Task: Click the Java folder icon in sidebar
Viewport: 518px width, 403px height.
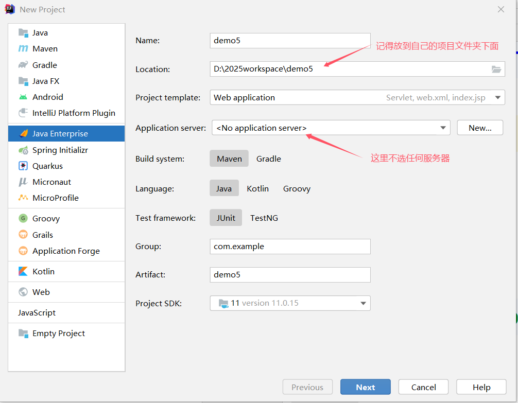Action: (23, 33)
